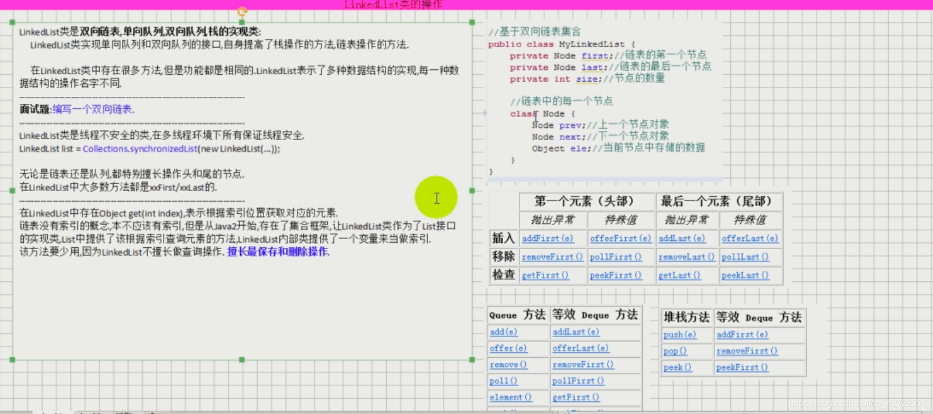Click the Queue 方法 column header

point(517,315)
